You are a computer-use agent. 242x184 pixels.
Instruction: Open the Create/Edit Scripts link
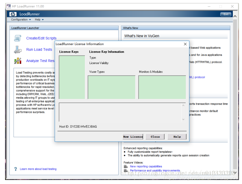41,38
